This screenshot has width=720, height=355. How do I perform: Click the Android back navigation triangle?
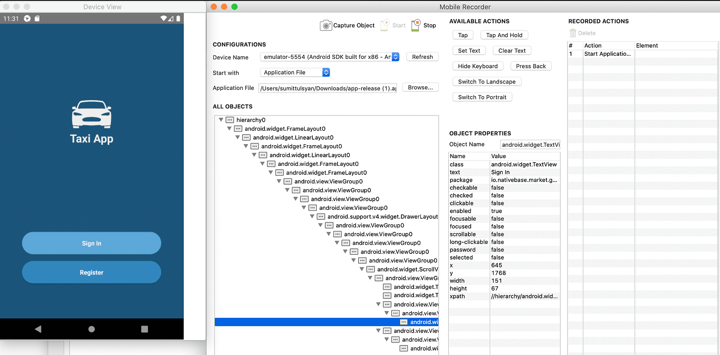coord(38,329)
